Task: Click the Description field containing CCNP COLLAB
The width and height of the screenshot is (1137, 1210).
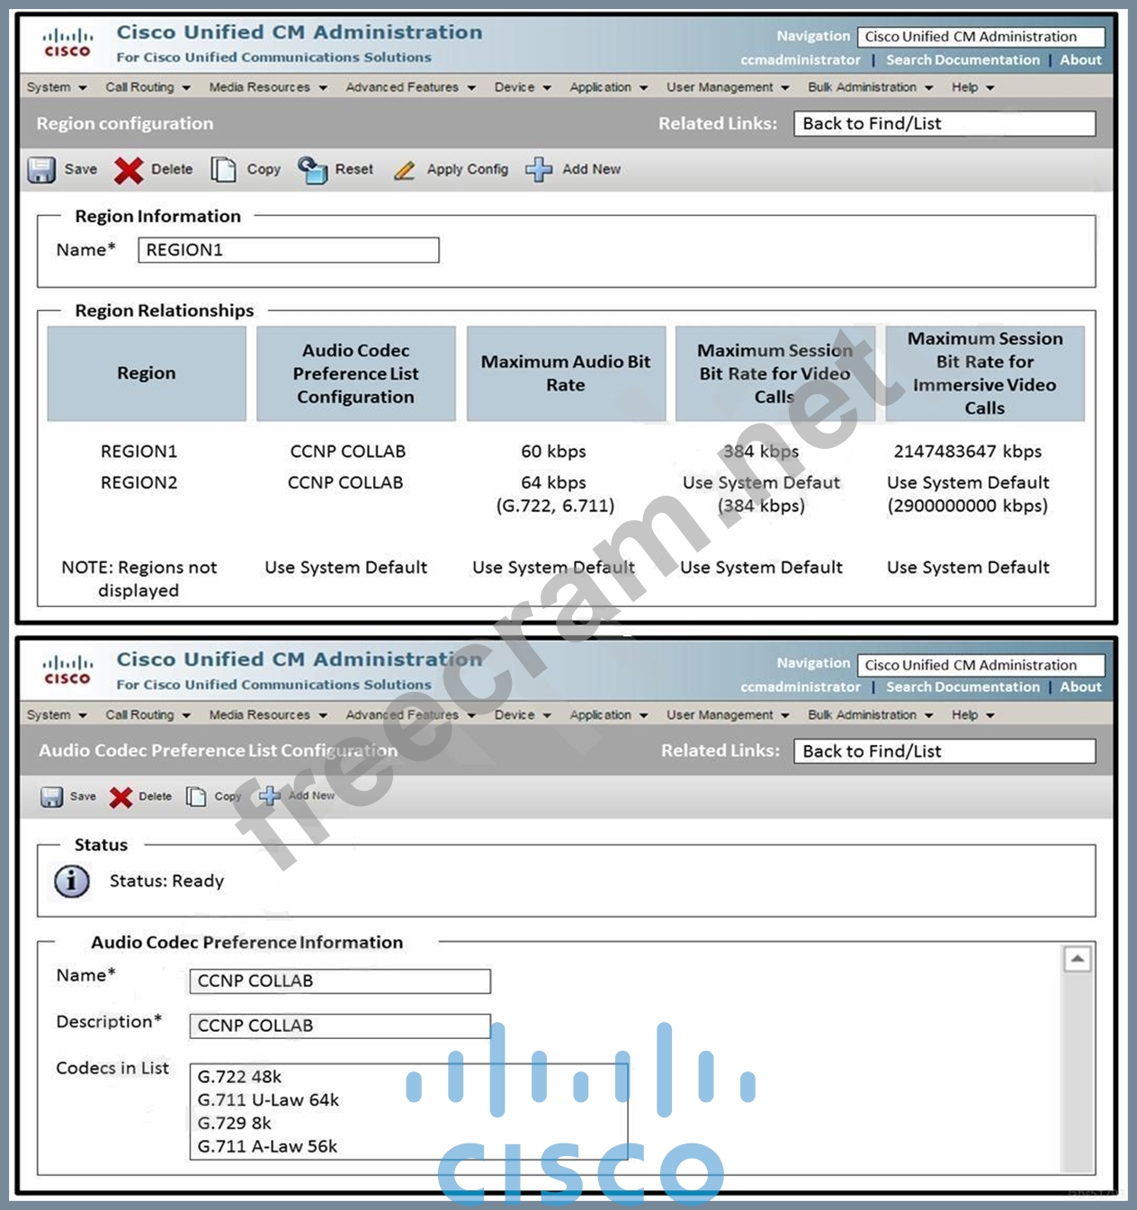Action: [339, 1026]
